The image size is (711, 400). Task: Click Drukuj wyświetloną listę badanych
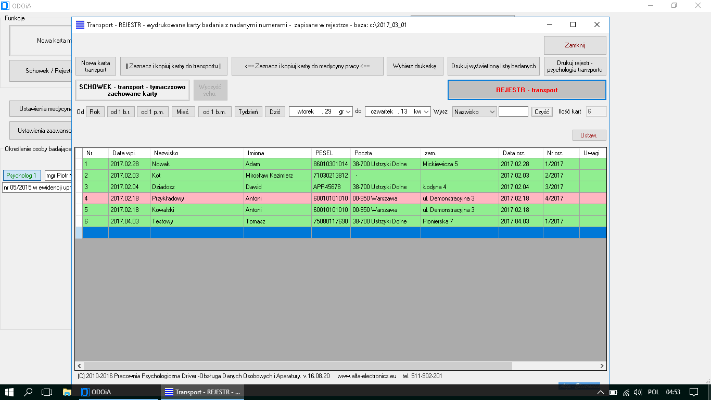(493, 66)
